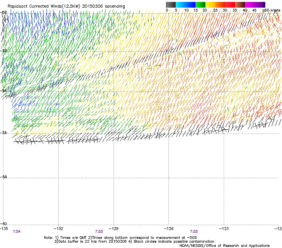This screenshot has height=248, width=282.
Task: Click the cyan 5-10 knots color swatch
Action: click(x=181, y=5)
